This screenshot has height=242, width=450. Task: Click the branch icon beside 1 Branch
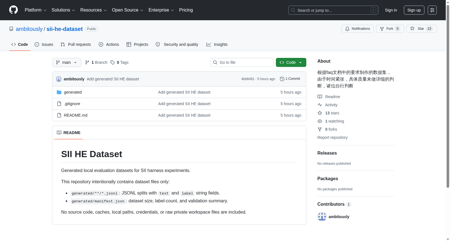[x=87, y=62]
